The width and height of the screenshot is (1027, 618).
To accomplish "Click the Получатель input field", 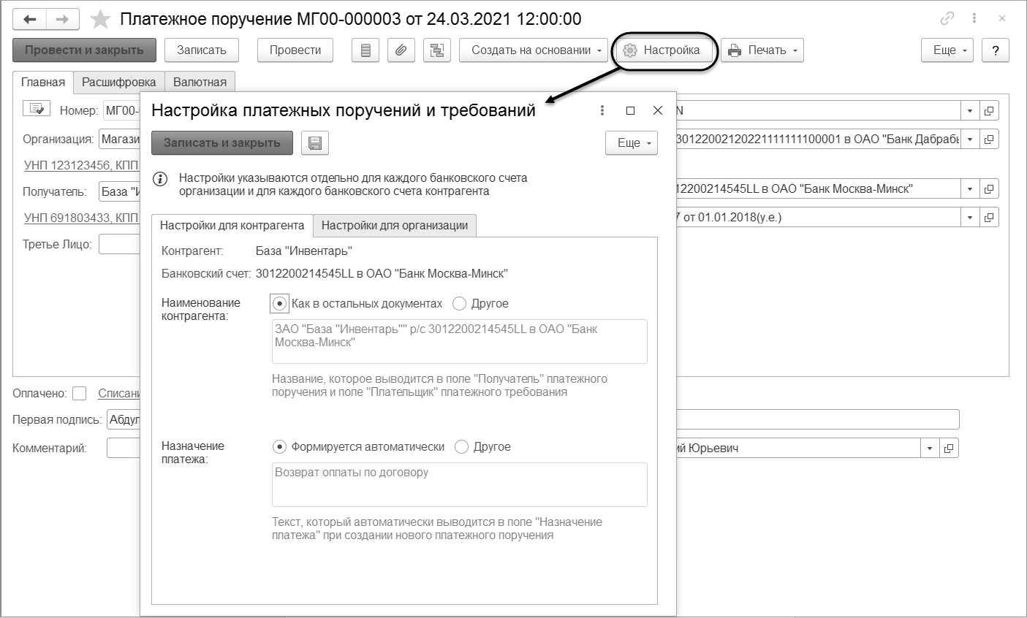I will point(119,192).
